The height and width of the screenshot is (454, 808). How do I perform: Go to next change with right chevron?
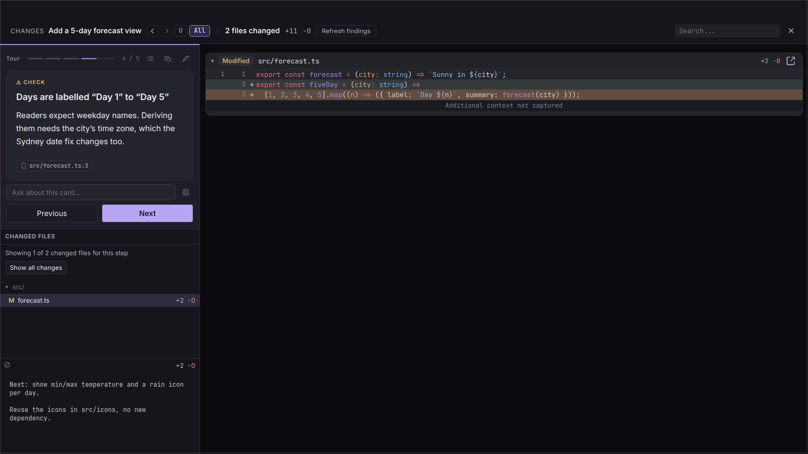tap(167, 31)
